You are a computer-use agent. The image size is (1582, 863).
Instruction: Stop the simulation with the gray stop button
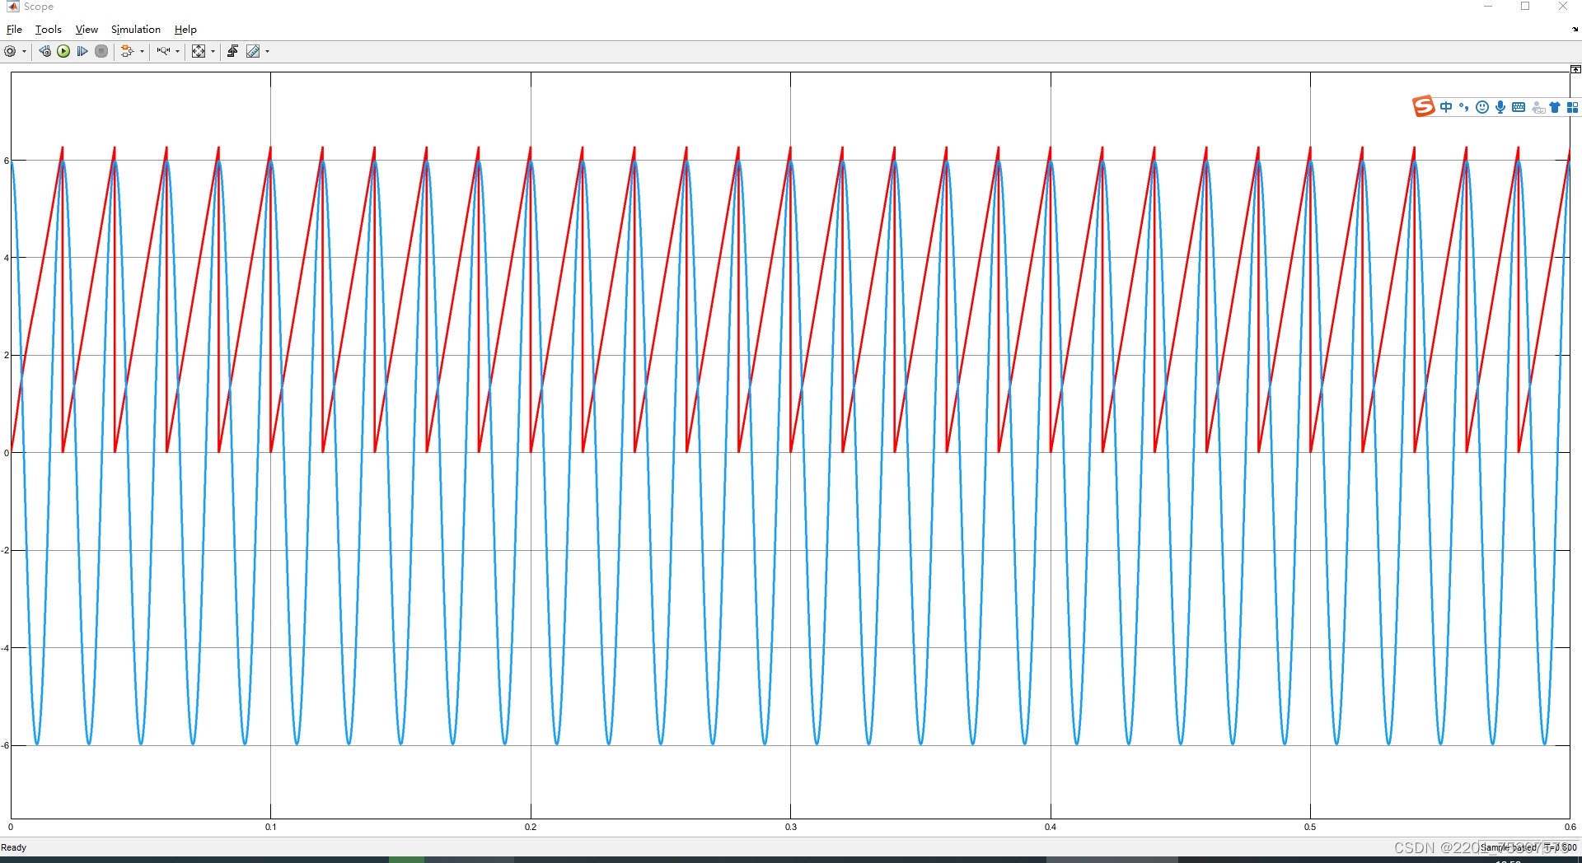(x=101, y=51)
